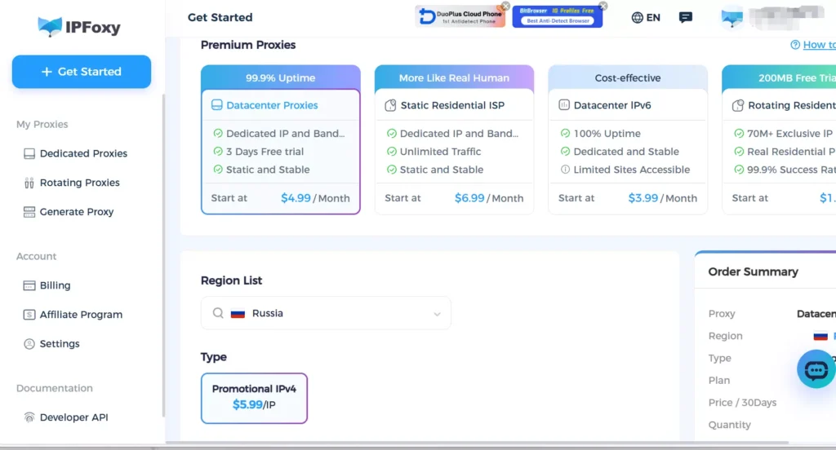Click the Billing card icon

(x=29, y=285)
